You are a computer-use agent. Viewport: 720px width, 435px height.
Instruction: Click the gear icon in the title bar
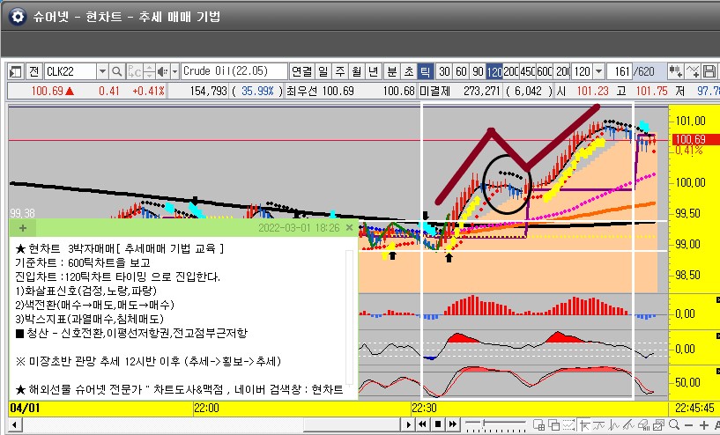[x=18, y=17]
